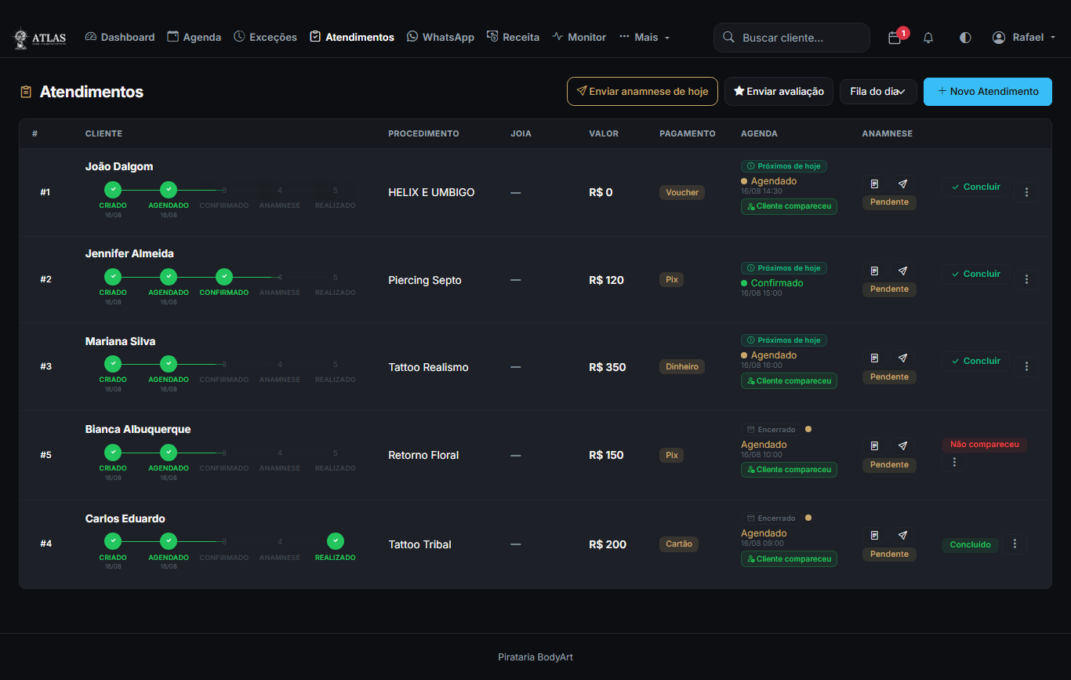Open the options menu beside Concluído
Image resolution: width=1071 pixels, height=680 pixels.
[x=1015, y=544]
